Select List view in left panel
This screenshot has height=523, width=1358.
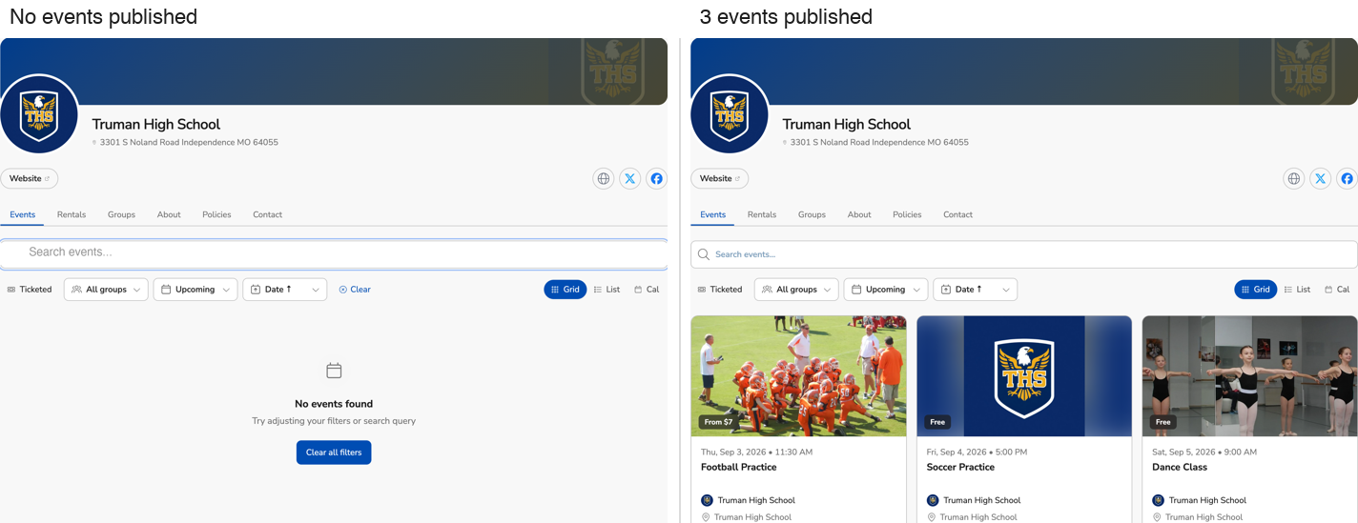[607, 290]
